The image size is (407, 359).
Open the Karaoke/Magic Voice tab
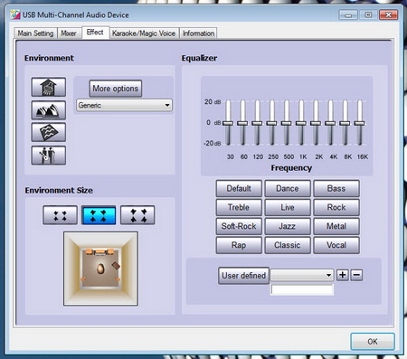[144, 33]
